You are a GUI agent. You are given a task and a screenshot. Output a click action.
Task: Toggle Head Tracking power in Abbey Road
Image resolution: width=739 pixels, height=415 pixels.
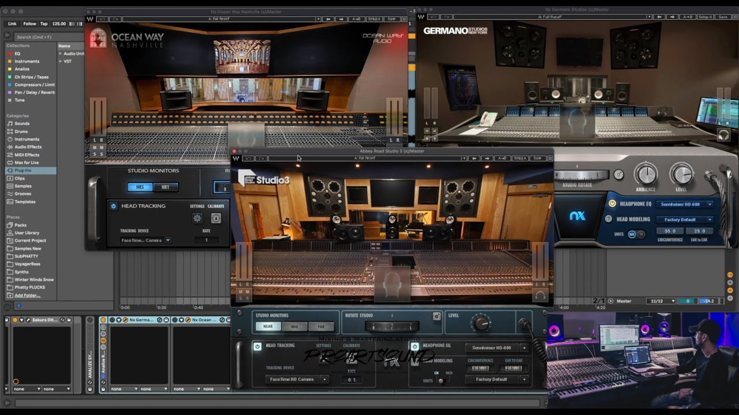coord(257,346)
